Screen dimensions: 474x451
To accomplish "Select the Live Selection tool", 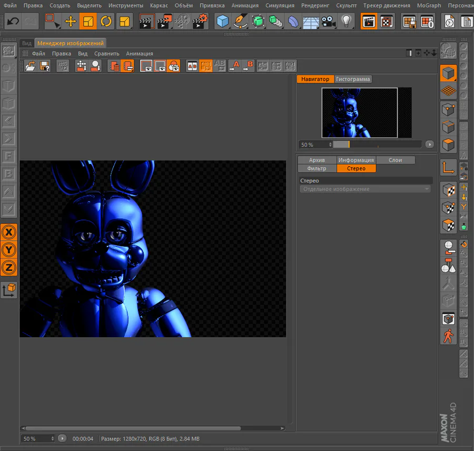I will point(53,22).
